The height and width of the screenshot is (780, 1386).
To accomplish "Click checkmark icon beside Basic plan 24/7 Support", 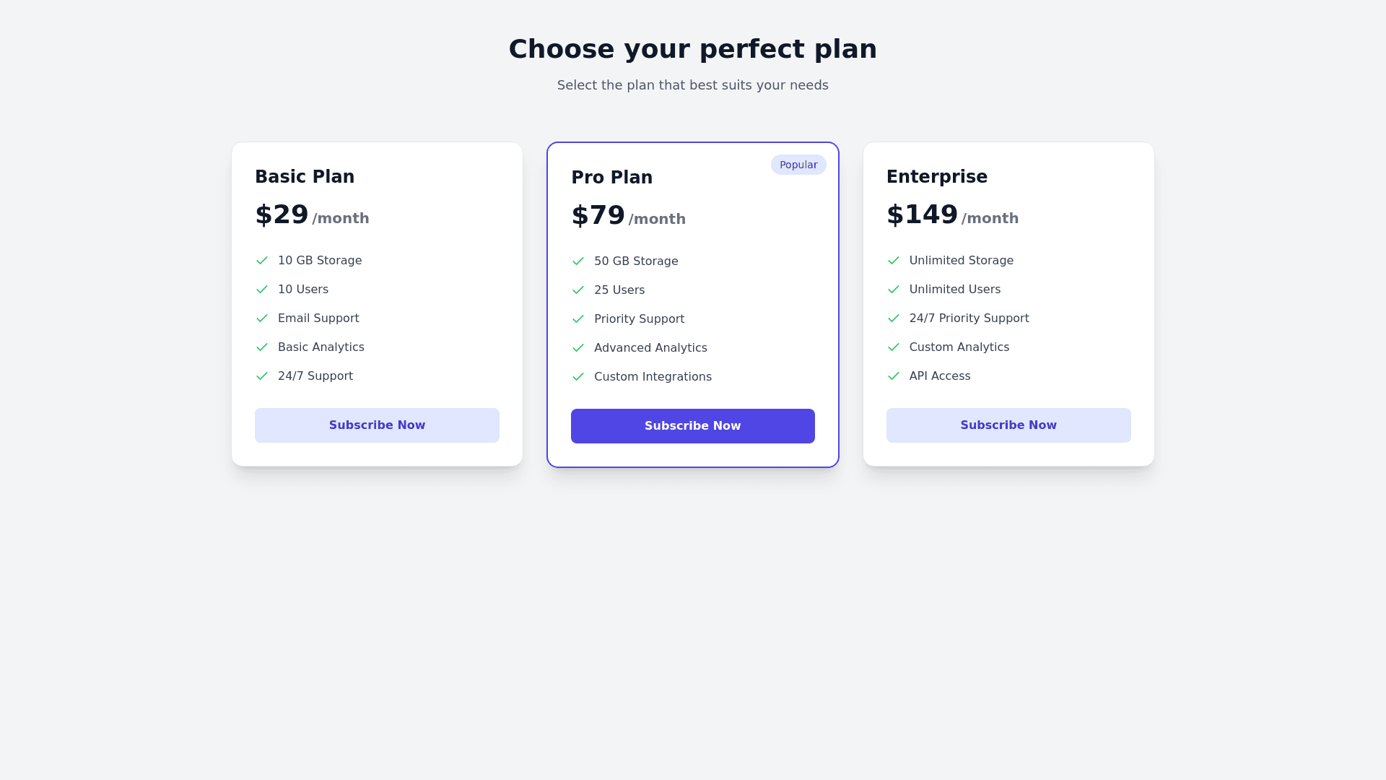I will pyautogui.click(x=262, y=376).
